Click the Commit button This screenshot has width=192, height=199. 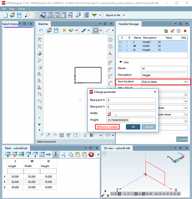coord(182,139)
